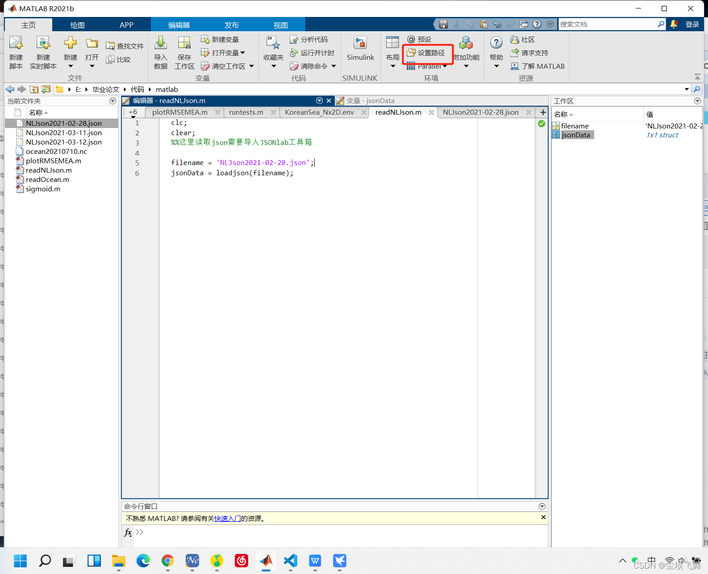Open 预设 (Preferences)
This screenshot has width=708, height=574.
(419, 39)
